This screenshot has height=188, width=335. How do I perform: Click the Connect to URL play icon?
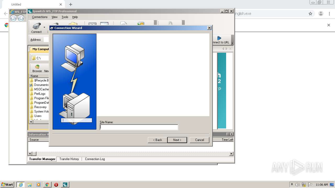(219, 38)
